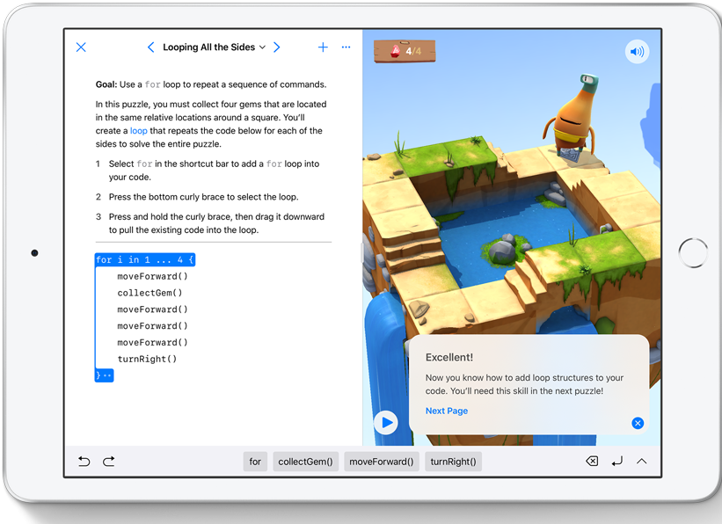
Task: Undo the last edit
Action: click(84, 462)
